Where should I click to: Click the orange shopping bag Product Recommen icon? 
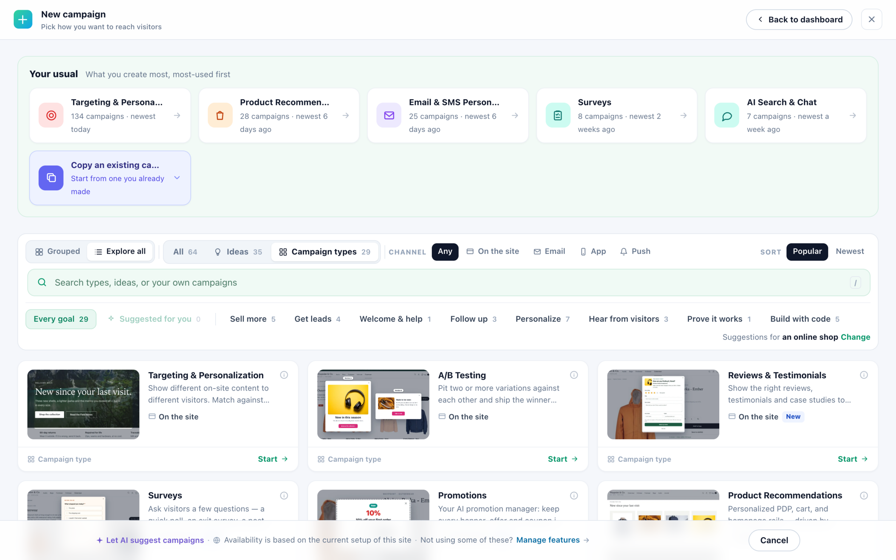pos(220,115)
